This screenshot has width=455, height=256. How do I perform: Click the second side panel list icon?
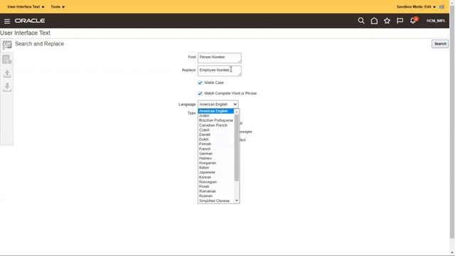click(7, 60)
